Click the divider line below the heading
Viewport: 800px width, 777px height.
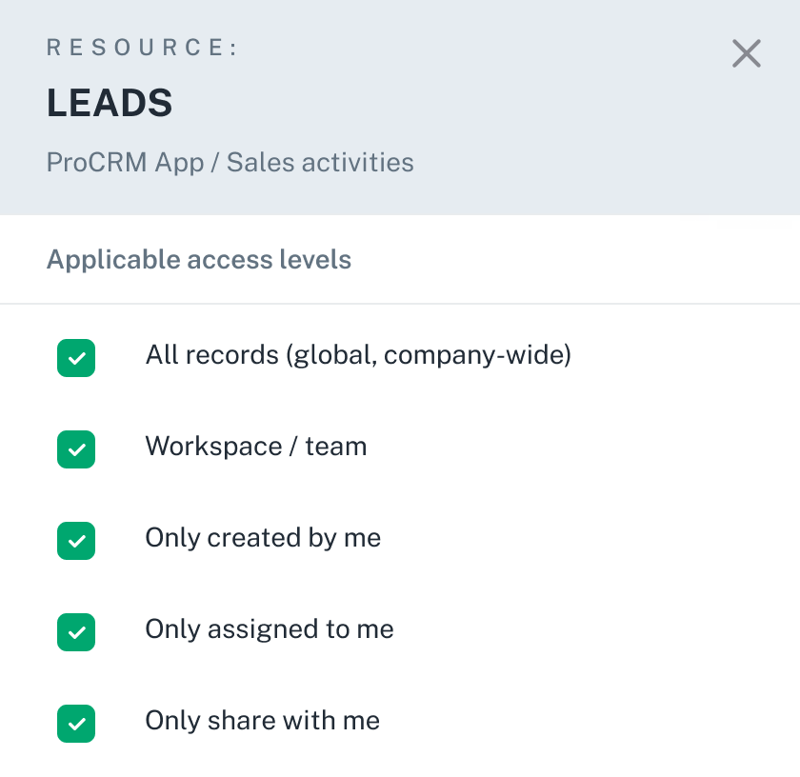[400, 305]
